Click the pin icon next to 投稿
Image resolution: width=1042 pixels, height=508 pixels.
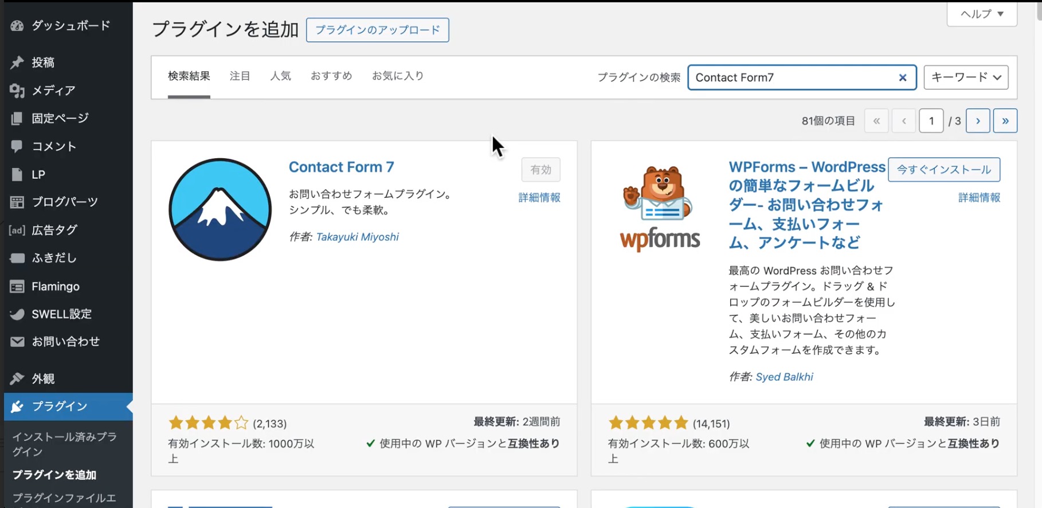click(x=17, y=62)
